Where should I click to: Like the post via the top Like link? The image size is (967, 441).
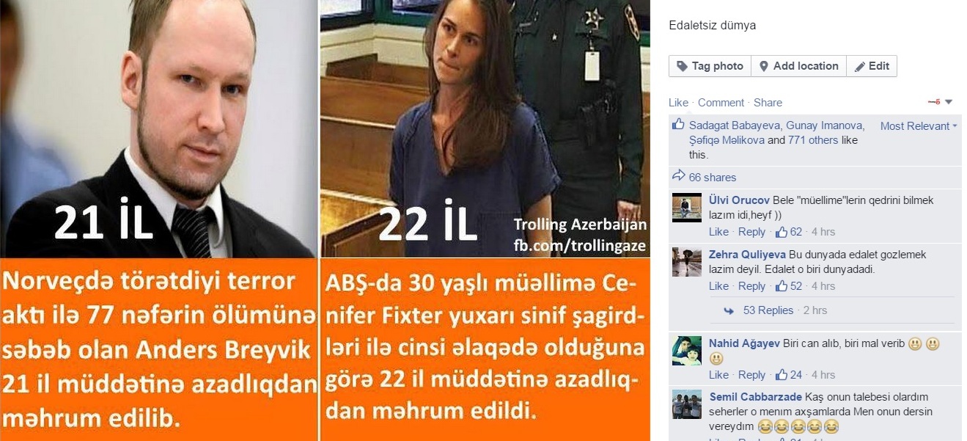click(x=678, y=103)
